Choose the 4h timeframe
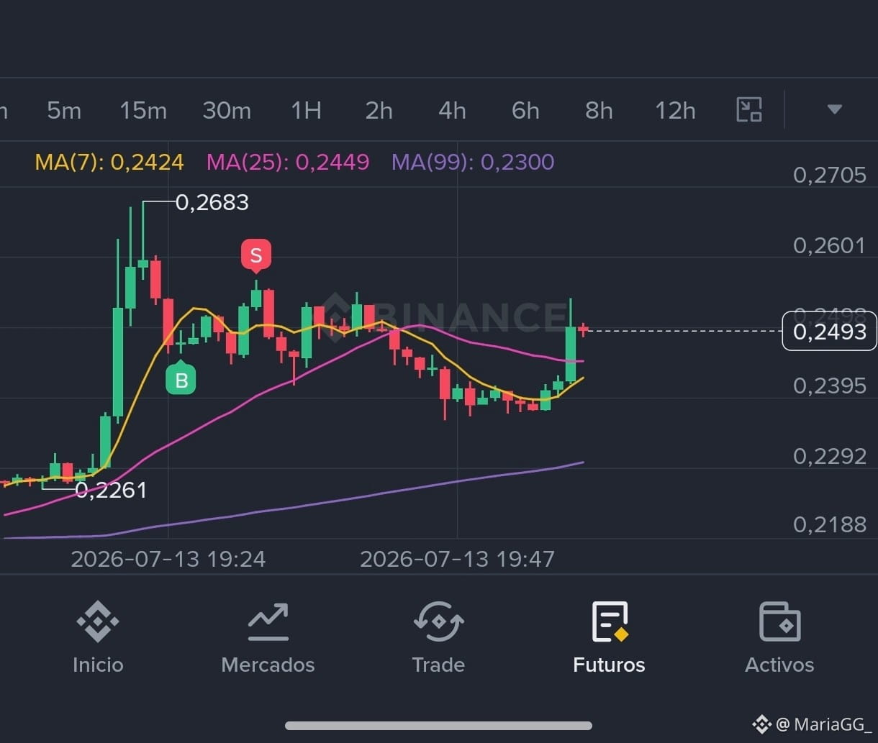This screenshot has width=878, height=743. point(453,111)
